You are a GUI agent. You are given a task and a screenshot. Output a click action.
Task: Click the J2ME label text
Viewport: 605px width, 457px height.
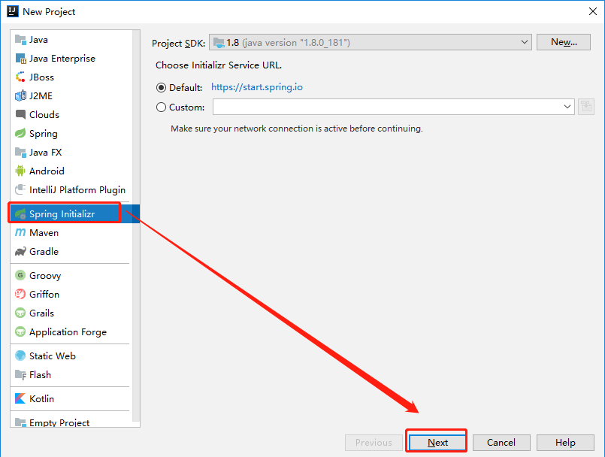tap(41, 95)
